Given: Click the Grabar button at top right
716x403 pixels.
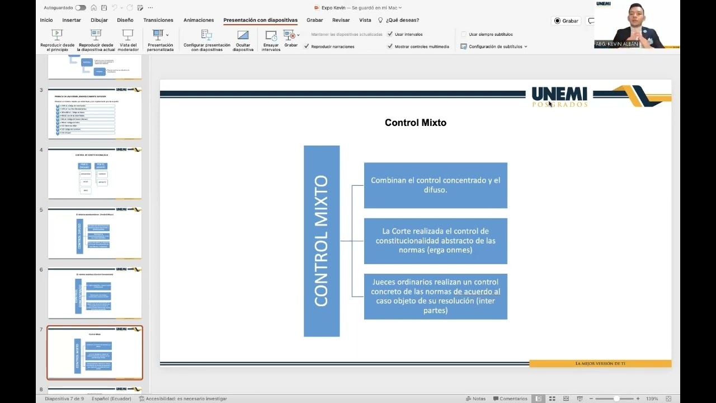Looking at the screenshot, I should click(x=566, y=21).
